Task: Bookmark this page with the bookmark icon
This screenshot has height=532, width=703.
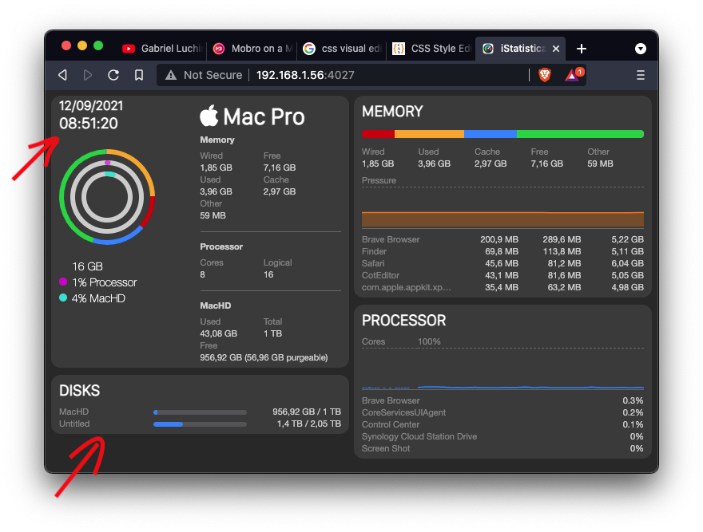Action: click(139, 75)
